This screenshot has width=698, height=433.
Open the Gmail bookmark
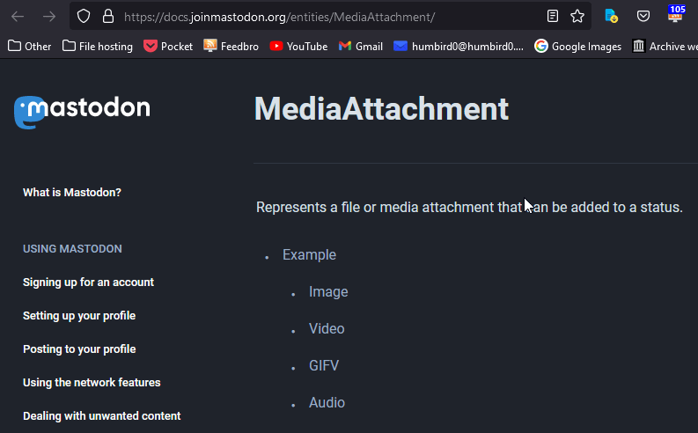point(360,46)
